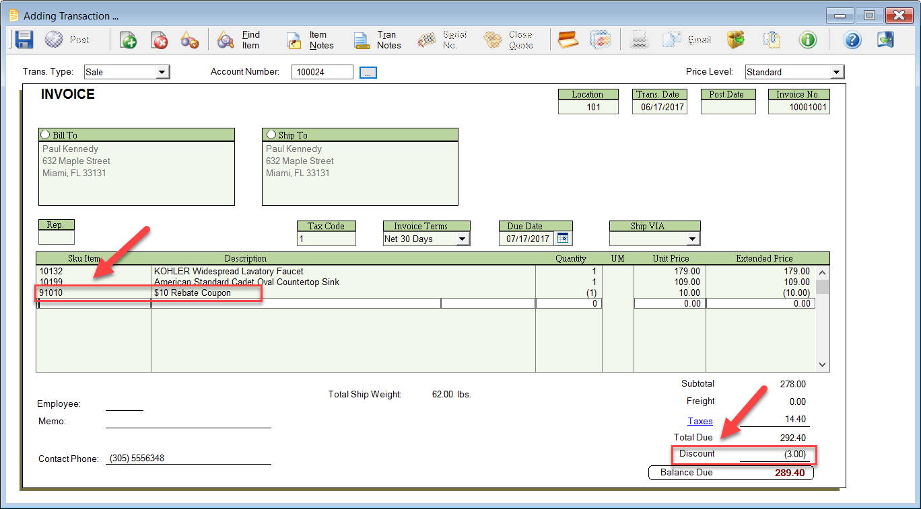Viewport: 921px width, 509px height.
Task: Click the Close Quote toolbar button
Action: (509, 40)
